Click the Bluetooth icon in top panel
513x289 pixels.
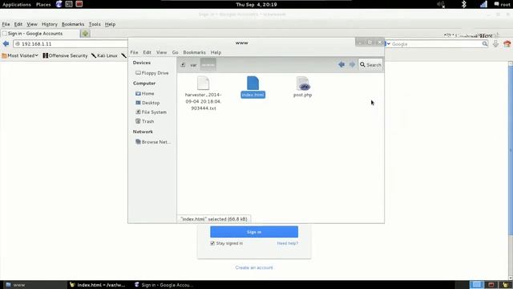pos(463,4)
